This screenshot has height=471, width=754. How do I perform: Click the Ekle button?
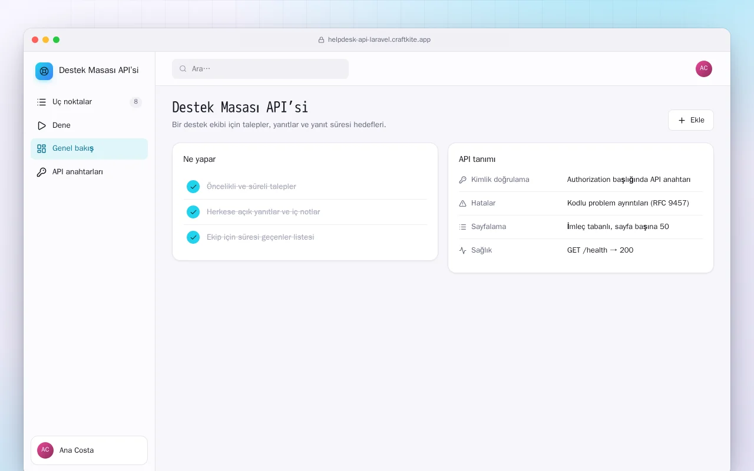tap(691, 120)
